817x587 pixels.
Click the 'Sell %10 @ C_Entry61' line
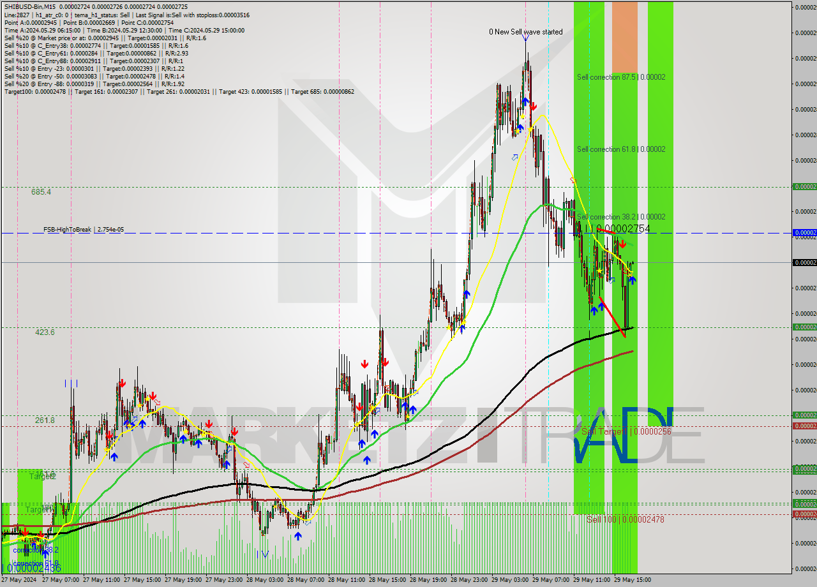click(x=96, y=53)
